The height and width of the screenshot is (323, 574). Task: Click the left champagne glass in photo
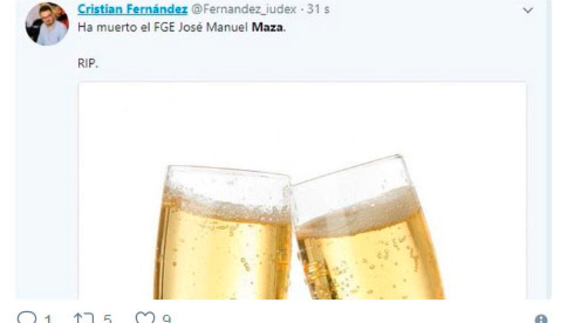[x=223, y=233]
